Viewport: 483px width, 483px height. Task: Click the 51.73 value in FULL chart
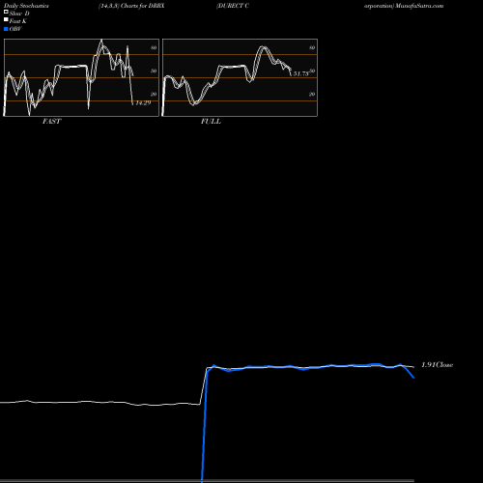coord(300,73)
